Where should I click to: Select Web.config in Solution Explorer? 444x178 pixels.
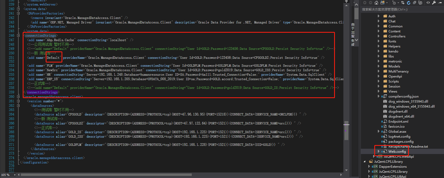tap(397, 152)
